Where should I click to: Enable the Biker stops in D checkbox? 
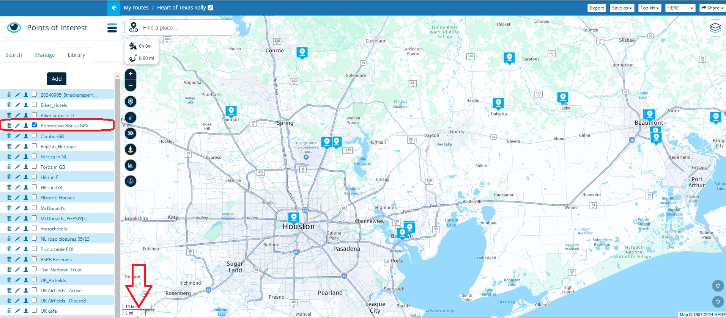[x=35, y=115]
